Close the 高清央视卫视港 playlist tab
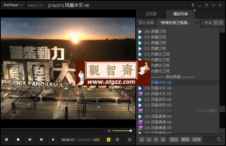This screenshot has width=226, height=146. point(197,23)
